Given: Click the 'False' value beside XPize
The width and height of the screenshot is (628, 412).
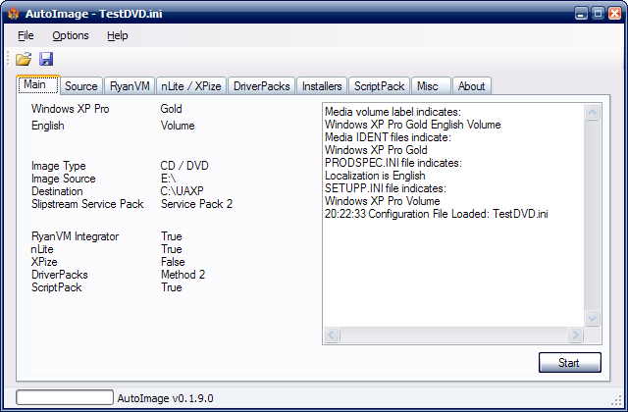Looking at the screenshot, I should [x=173, y=262].
